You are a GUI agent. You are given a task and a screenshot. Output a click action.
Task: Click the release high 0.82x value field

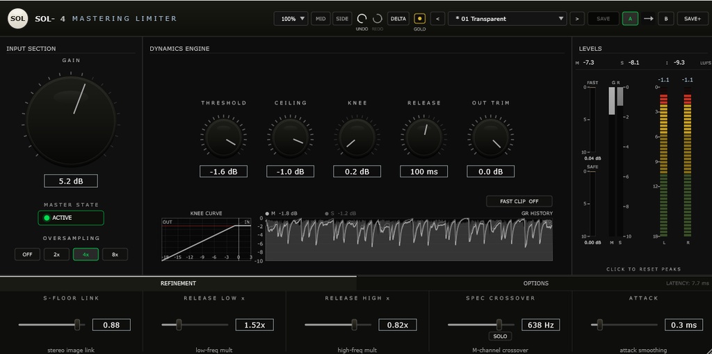point(397,325)
